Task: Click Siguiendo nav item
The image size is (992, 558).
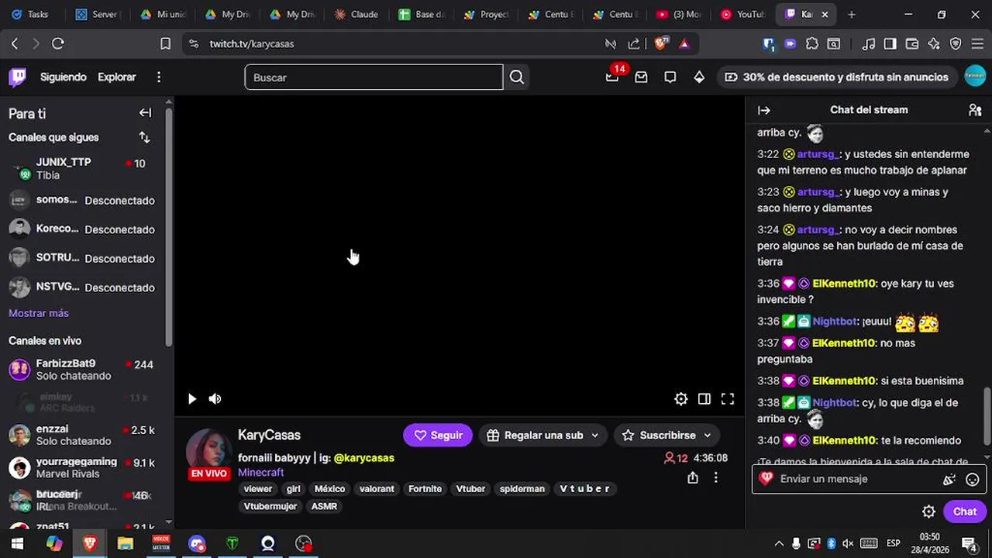Action: 64,77
